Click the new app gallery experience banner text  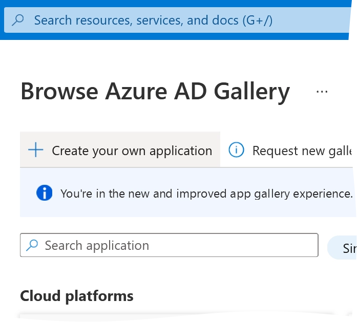pos(206,194)
